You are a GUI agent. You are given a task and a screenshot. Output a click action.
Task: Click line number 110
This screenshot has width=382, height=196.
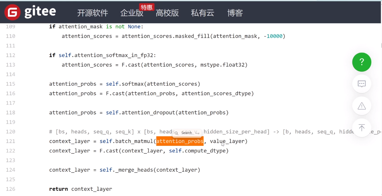(10, 36)
